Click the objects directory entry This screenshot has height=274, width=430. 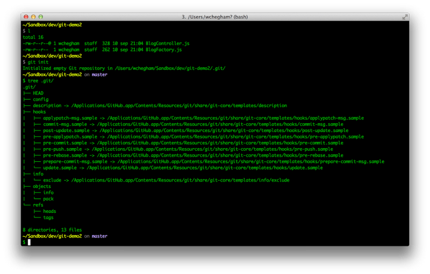42,186
